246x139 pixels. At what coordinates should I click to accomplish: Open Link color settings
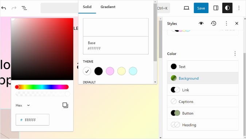[203, 90]
